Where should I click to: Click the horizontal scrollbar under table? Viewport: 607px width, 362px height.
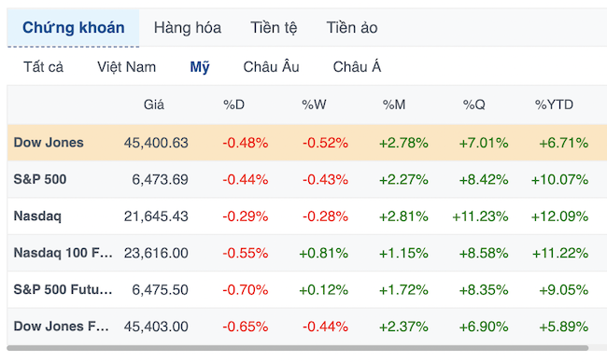[297, 348]
